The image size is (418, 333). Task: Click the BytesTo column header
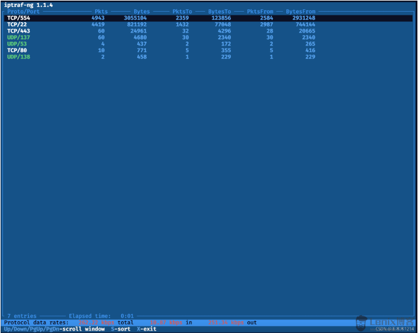coord(220,12)
